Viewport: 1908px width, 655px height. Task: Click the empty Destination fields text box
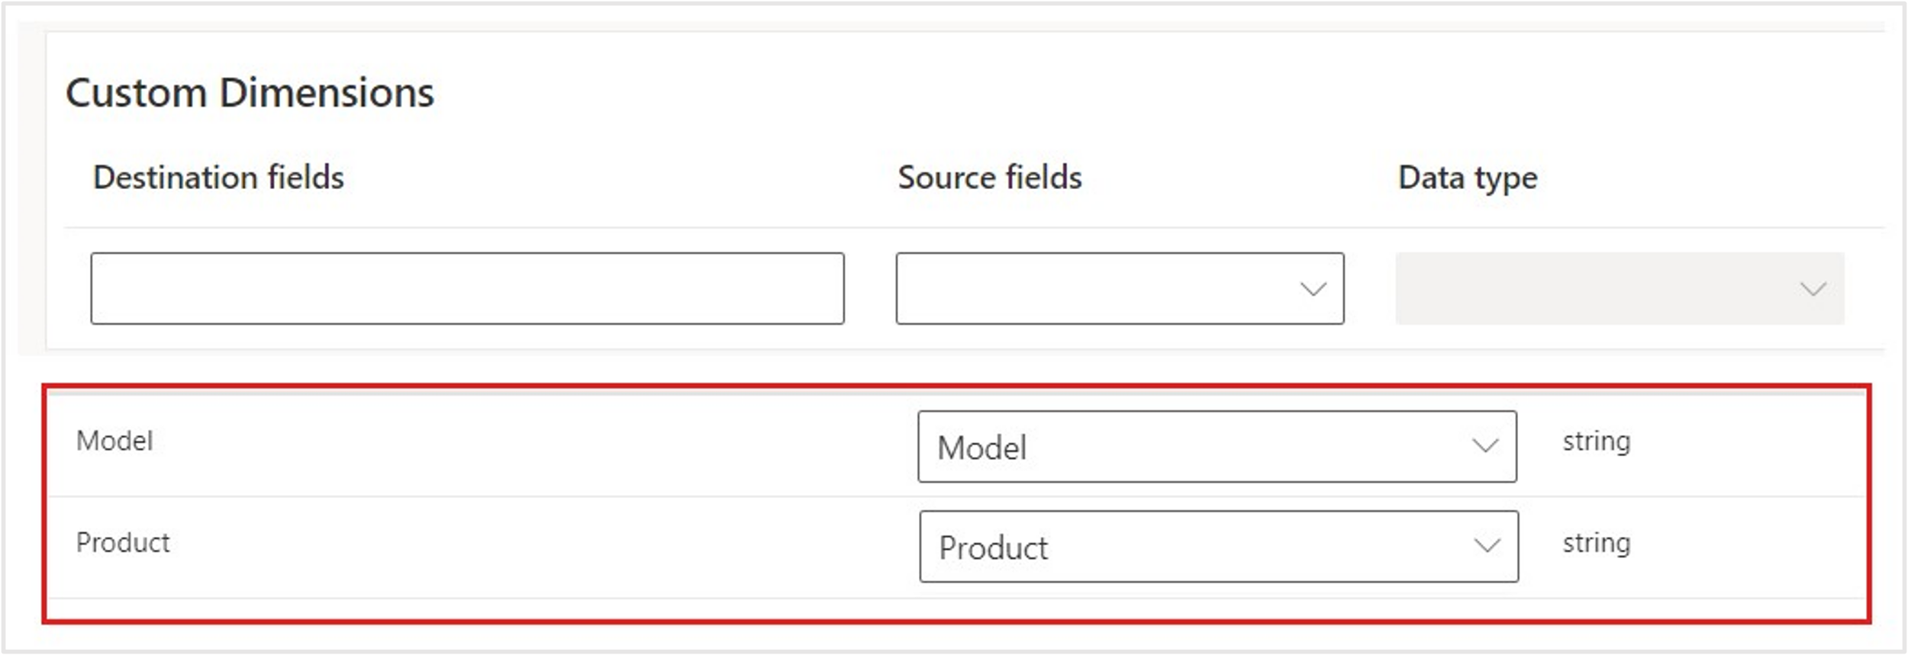pos(467,288)
